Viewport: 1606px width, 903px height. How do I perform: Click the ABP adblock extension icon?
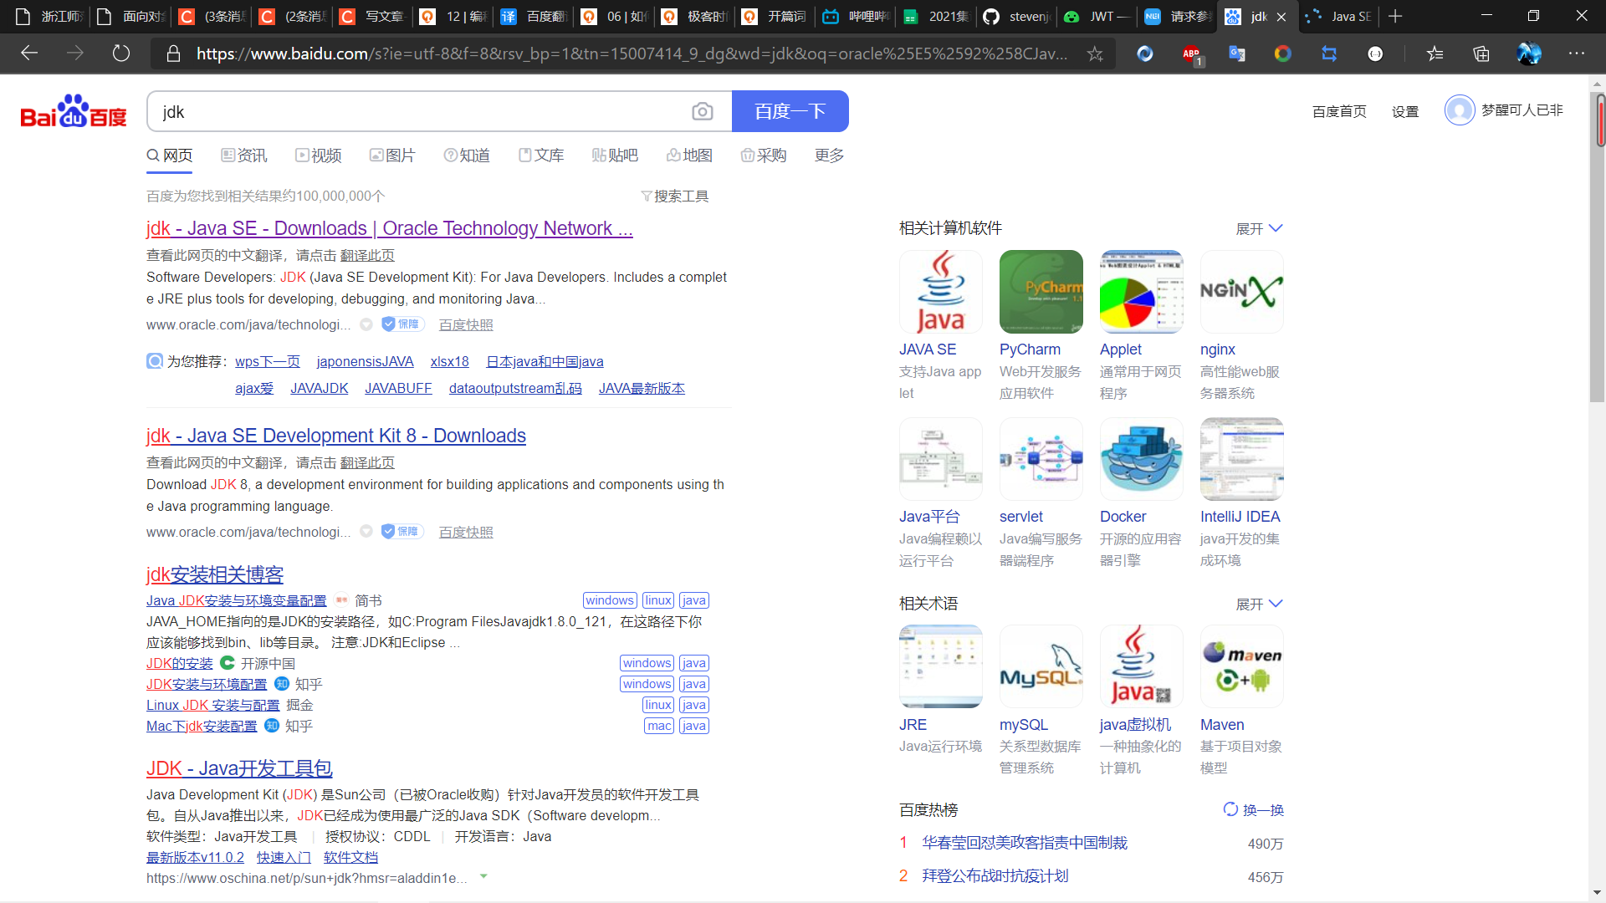point(1191,54)
